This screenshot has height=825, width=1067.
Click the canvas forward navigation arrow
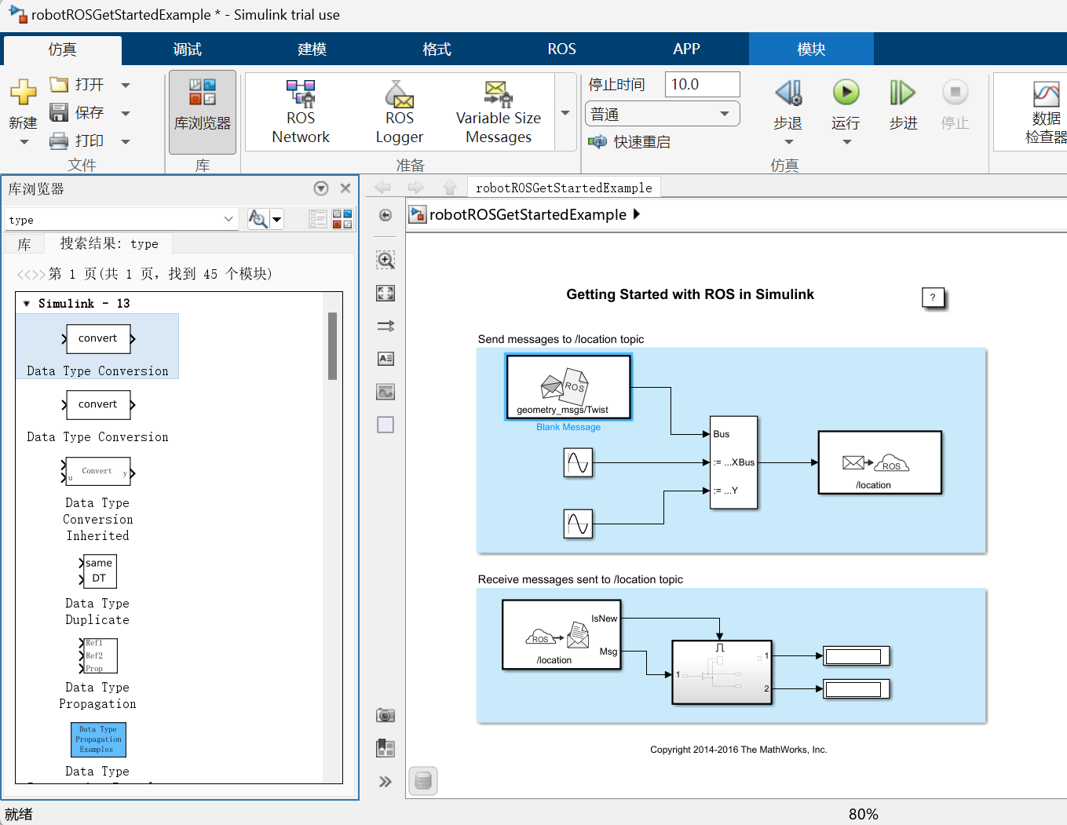(x=416, y=187)
